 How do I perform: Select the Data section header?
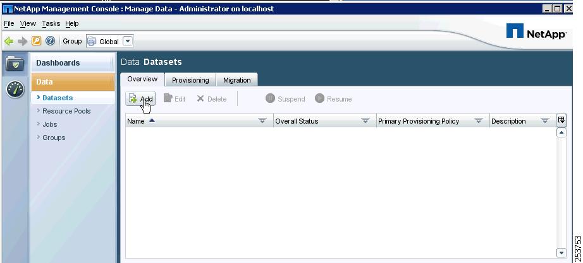73,81
